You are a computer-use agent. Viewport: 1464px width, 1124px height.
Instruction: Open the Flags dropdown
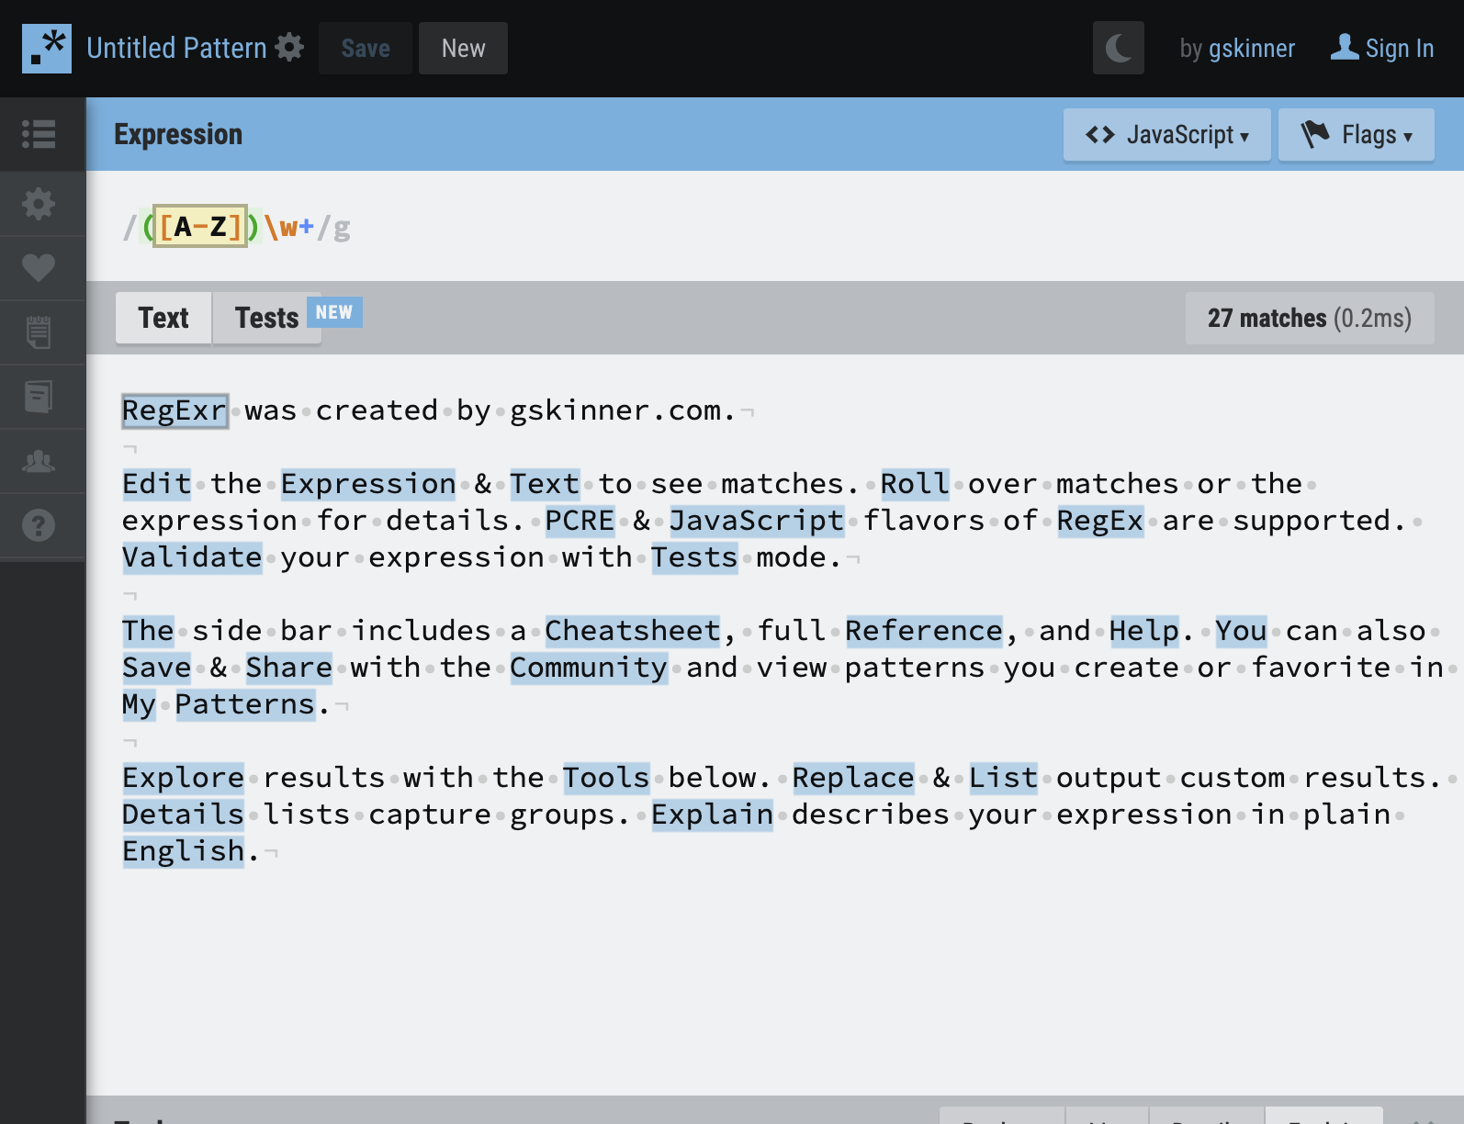click(x=1357, y=135)
